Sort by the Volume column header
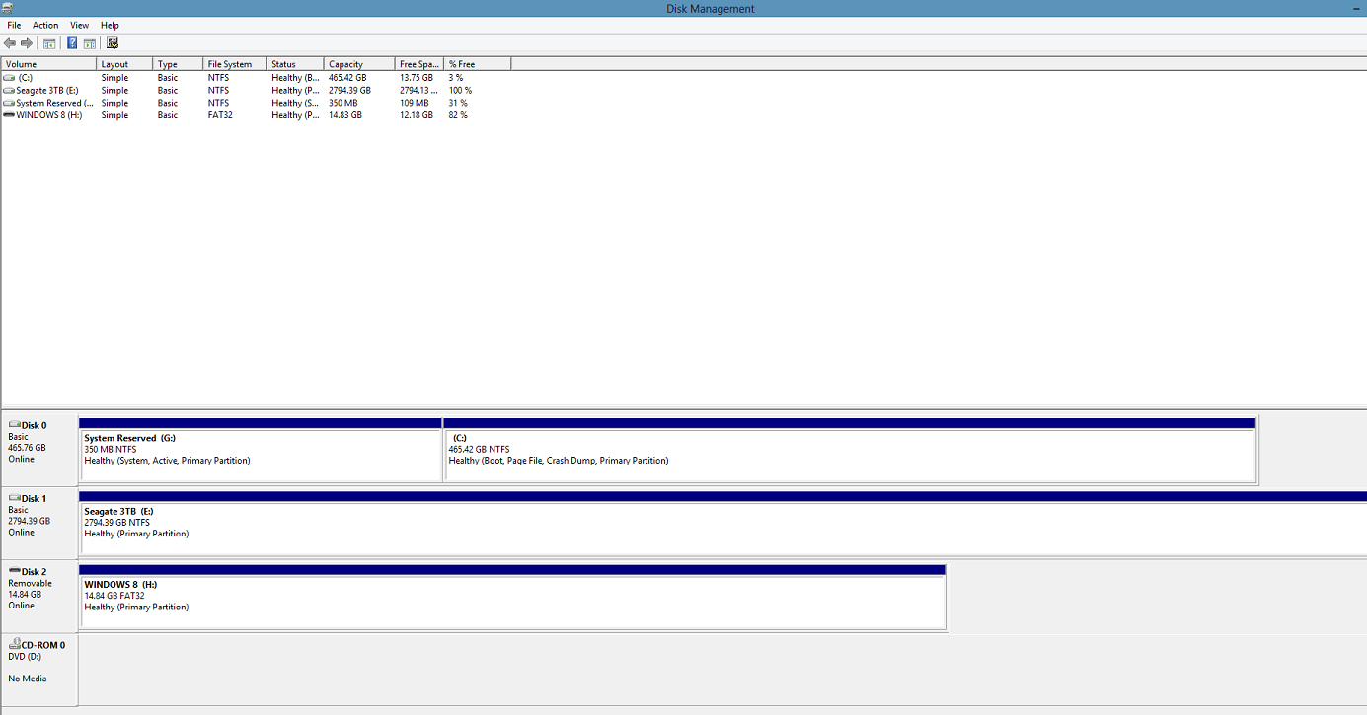Image resolution: width=1367 pixels, height=715 pixels. pos(48,64)
